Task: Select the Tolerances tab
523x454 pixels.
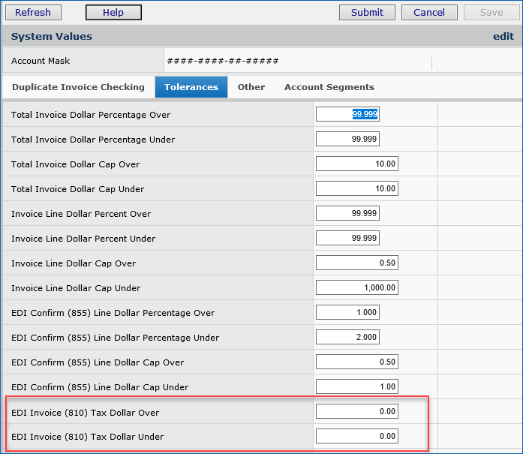Action: tap(191, 87)
